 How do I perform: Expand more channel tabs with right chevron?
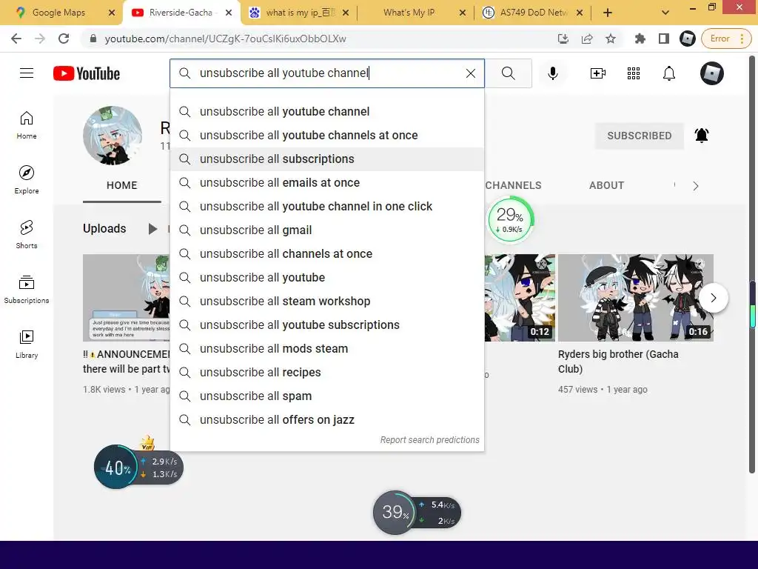coord(696,186)
